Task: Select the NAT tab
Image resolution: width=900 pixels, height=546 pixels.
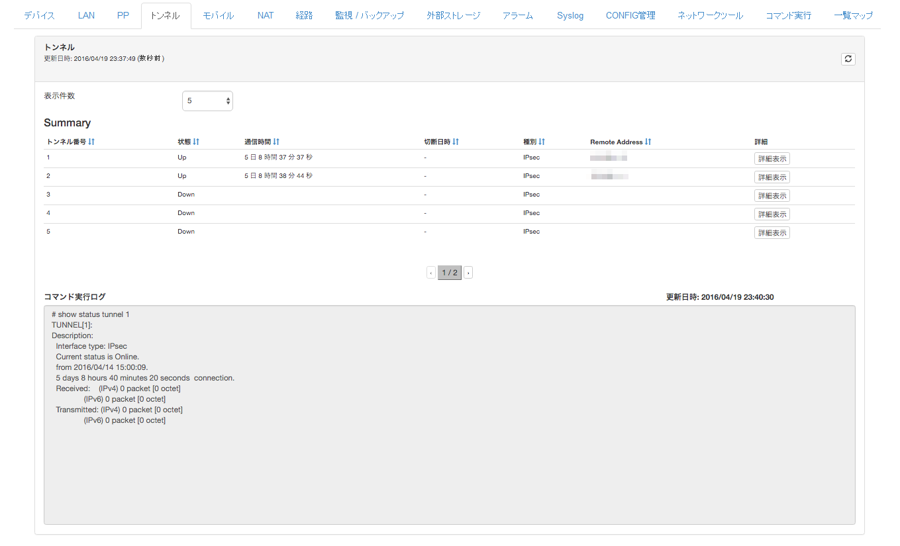Action: 265,15
